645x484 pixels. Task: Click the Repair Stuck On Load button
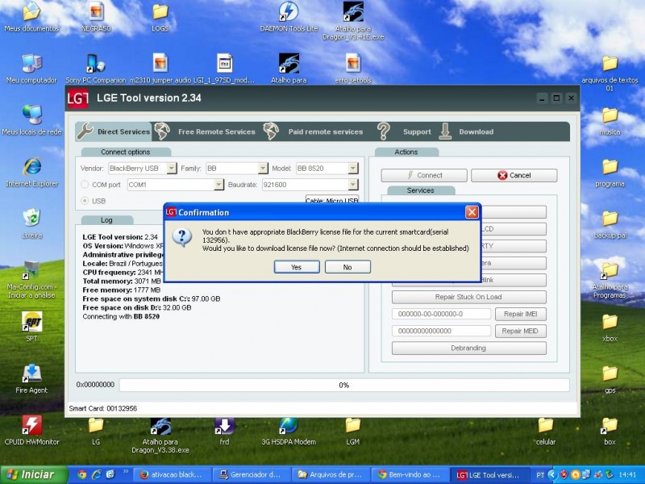click(469, 297)
